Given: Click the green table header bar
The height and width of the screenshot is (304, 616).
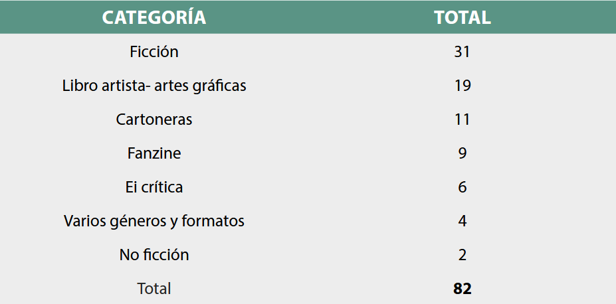Looking at the screenshot, I should pos(312,18).
